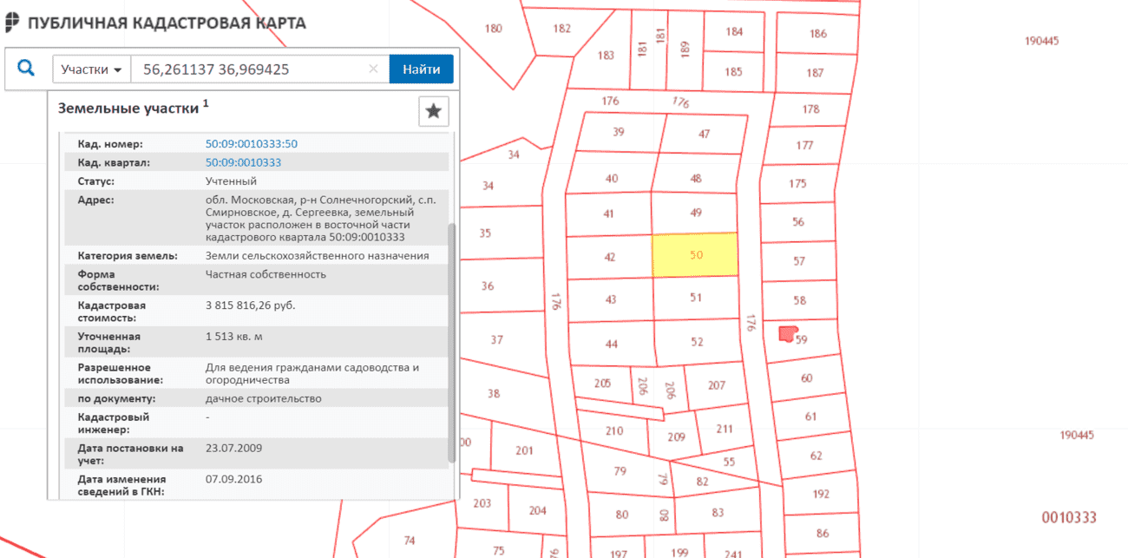
Task: Select parcel 186 on the map
Action: 817,34
